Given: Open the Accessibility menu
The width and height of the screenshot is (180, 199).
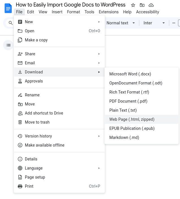Looking at the screenshot, I should [x=148, y=12].
